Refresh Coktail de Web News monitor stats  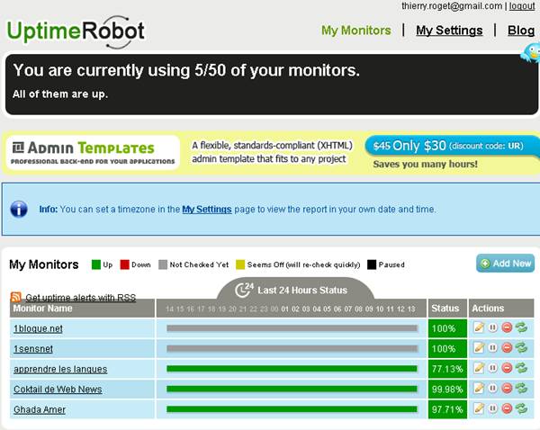[521, 388]
